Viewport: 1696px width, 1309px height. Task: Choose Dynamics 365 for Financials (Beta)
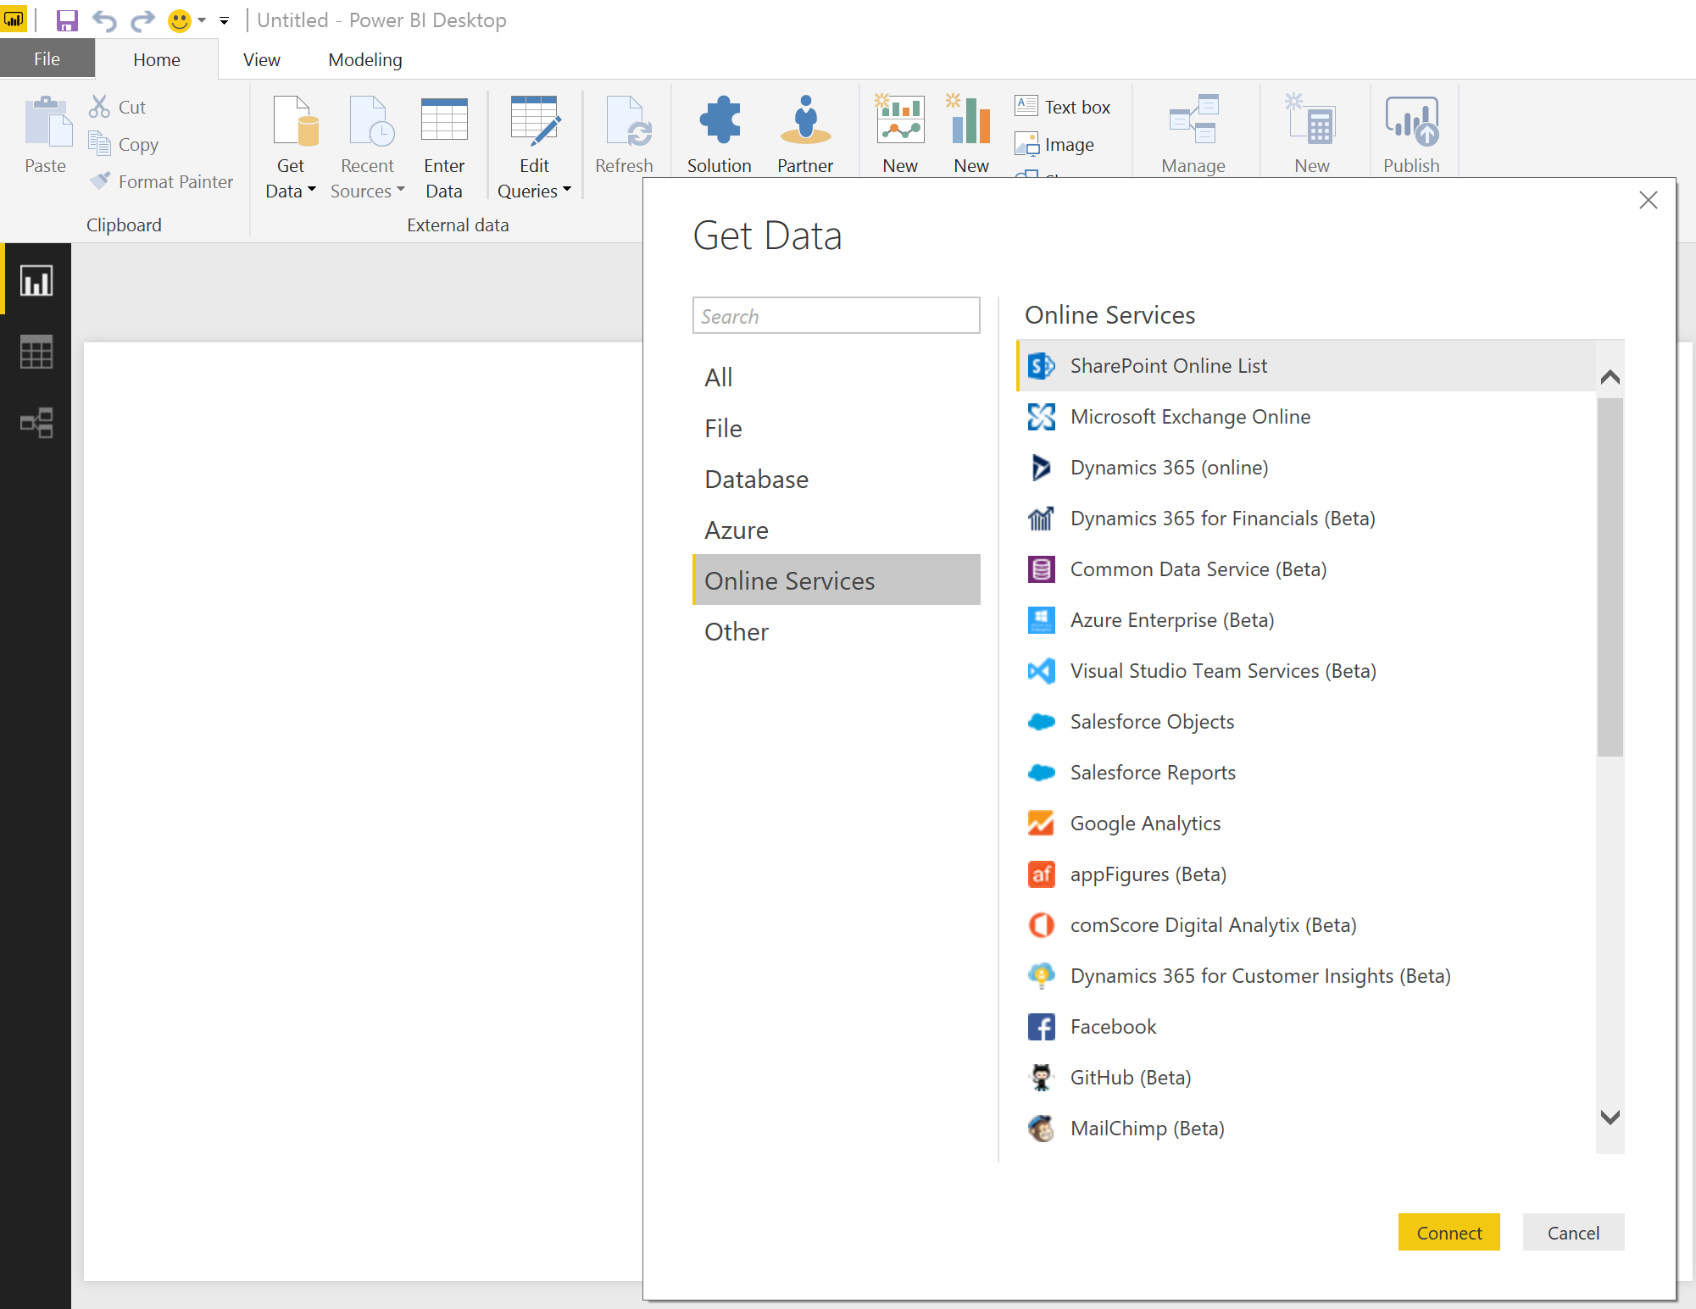(1305, 519)
